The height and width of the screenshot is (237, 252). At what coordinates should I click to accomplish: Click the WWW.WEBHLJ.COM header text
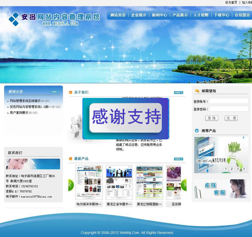click(x=60, y=24)
